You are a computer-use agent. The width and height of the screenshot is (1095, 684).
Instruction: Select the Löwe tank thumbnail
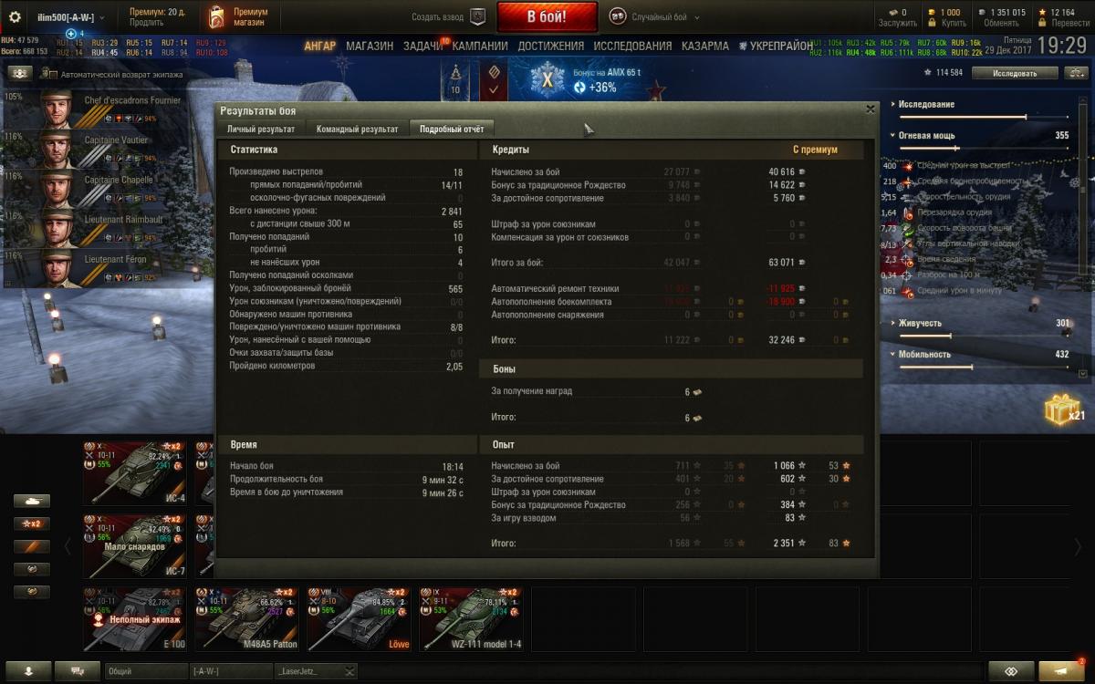pyautogui.click(x=359, y=618)
